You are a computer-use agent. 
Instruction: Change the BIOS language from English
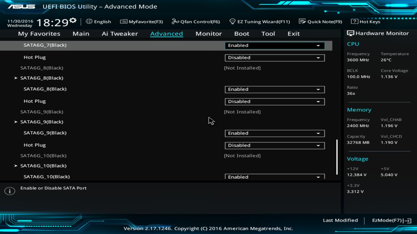point(98,21)
